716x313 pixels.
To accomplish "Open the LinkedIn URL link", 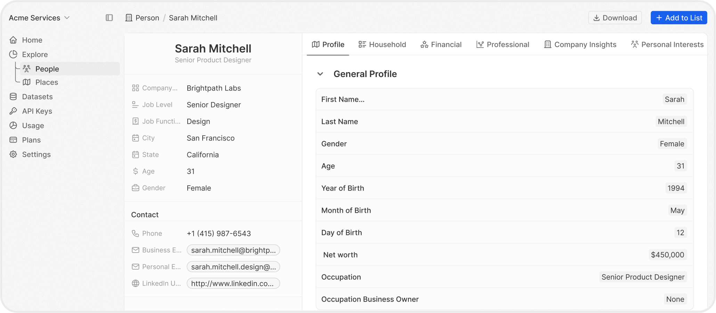I will (x=233, y=284).
